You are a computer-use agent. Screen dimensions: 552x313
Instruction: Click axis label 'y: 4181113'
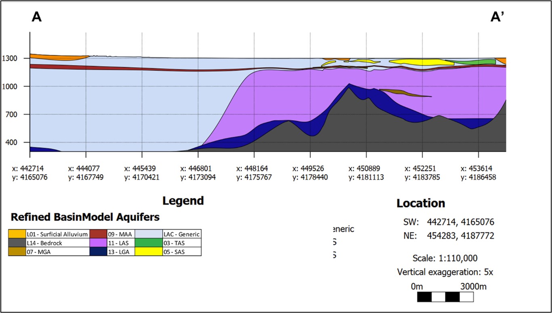[366, 177]
